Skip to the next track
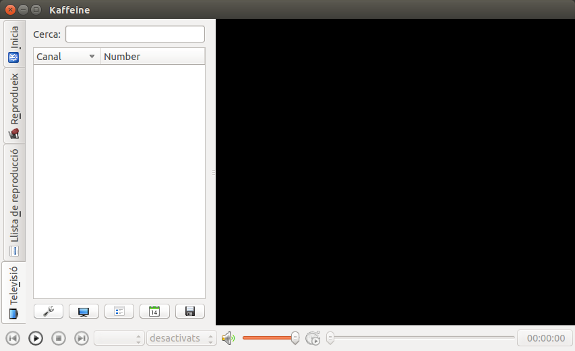The width and height of the screenshot is (575, 351). [x=82, y=338]
